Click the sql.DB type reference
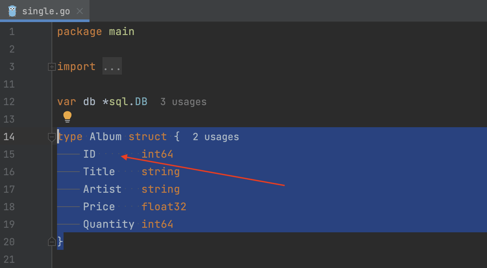 tap(128, 102)
